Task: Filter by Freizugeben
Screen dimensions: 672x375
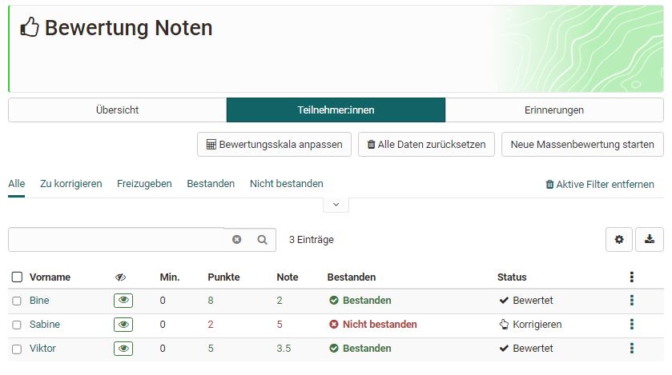Action: pyautogui.click(x=144, y=184)
